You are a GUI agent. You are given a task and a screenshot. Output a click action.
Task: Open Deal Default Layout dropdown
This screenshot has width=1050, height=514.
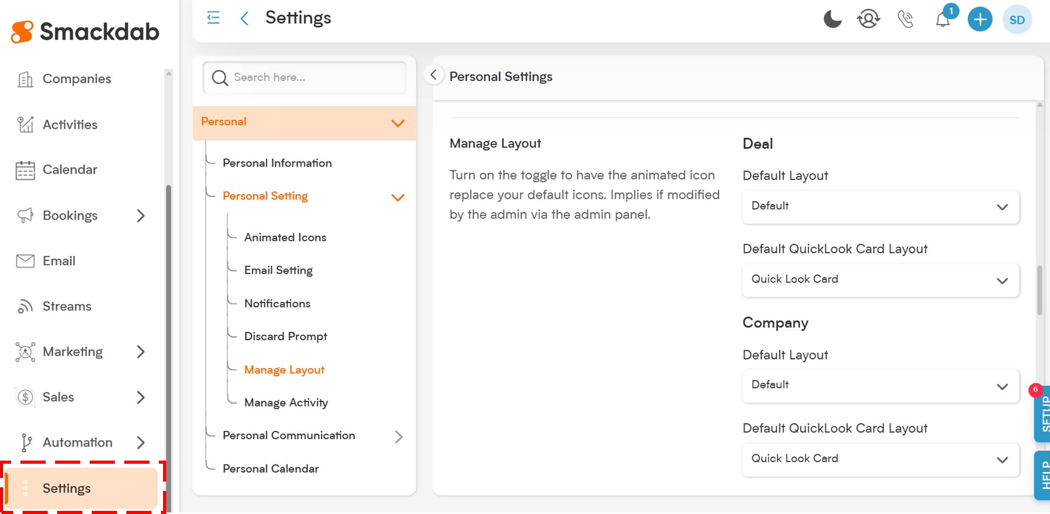point(880,206)
